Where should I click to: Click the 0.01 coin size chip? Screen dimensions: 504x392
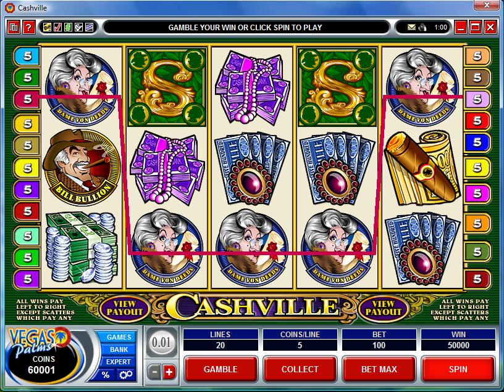coord(161,343)
